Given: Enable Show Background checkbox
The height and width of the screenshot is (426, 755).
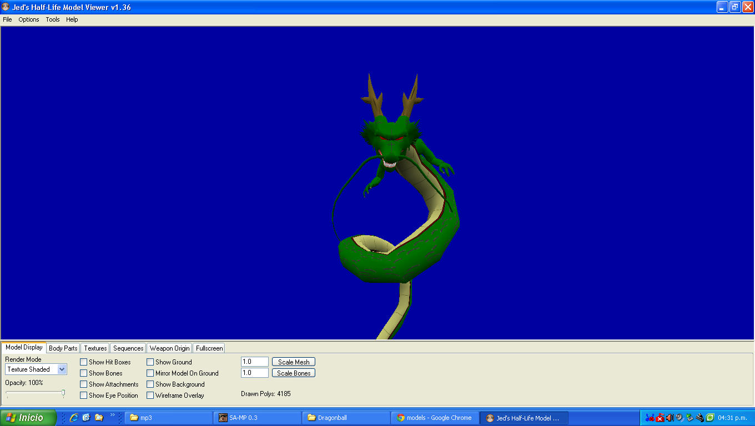Looking at the screenshot, I should tap(150, 384).
